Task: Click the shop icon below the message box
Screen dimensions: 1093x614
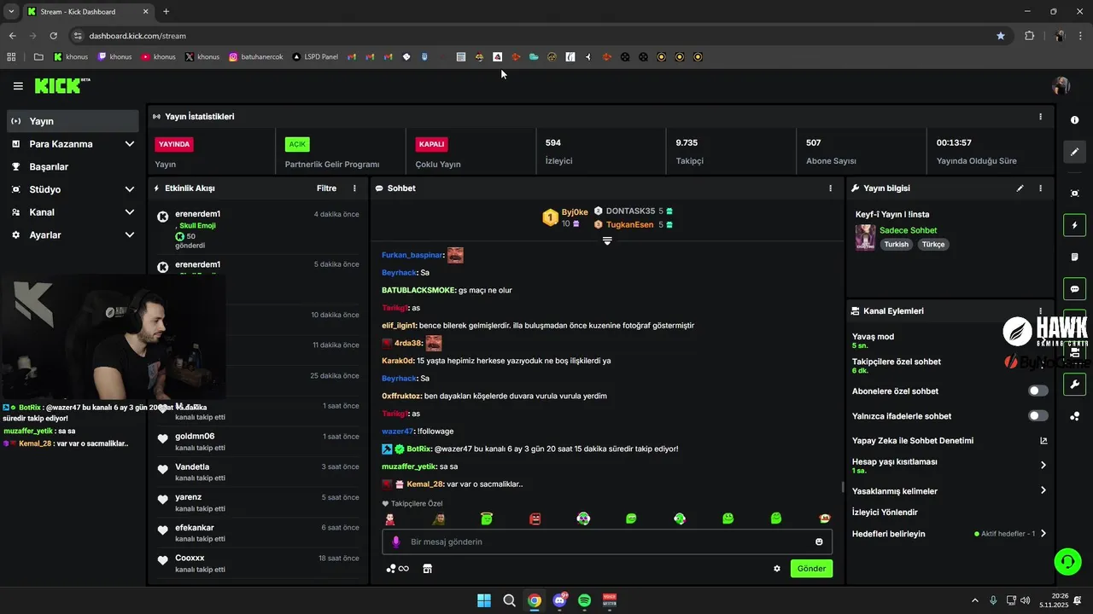Action: 428,568
